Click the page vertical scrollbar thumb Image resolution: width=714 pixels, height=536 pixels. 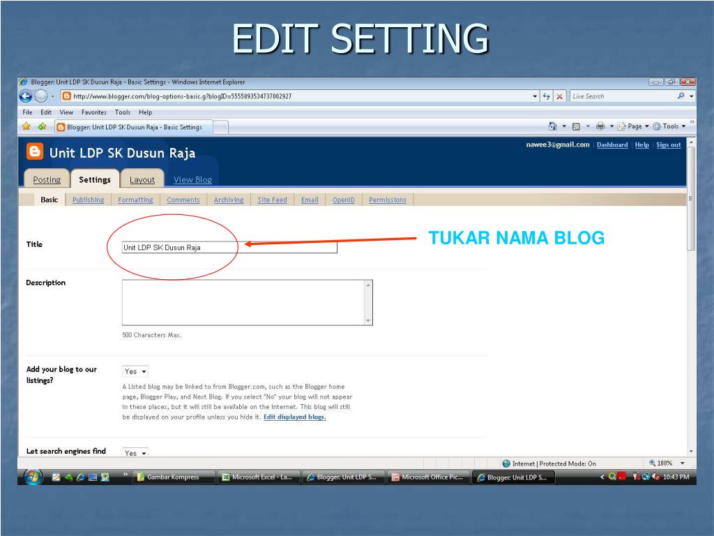tap(691, 198)
